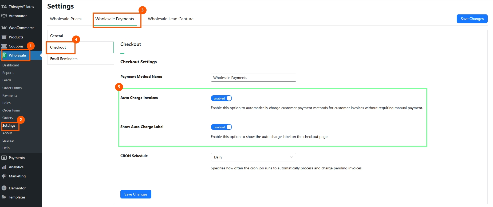
Task: Open the License submenu link
Action: [8, 140]
